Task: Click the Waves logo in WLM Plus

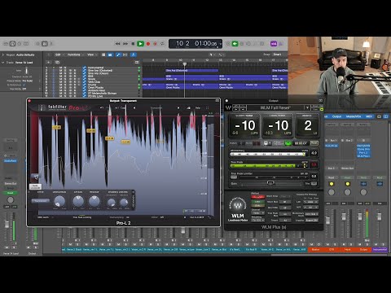Action: pyautogui.click(x=229, y=107)
